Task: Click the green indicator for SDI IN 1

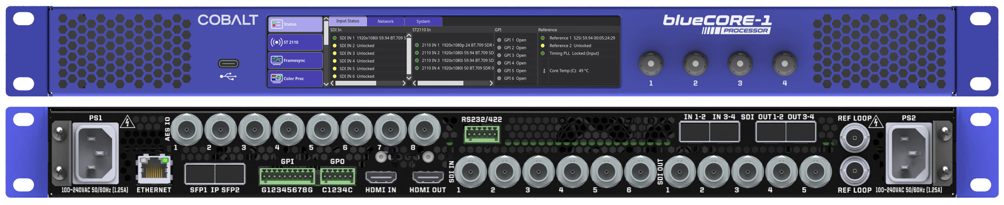Action: coord(334,38)
